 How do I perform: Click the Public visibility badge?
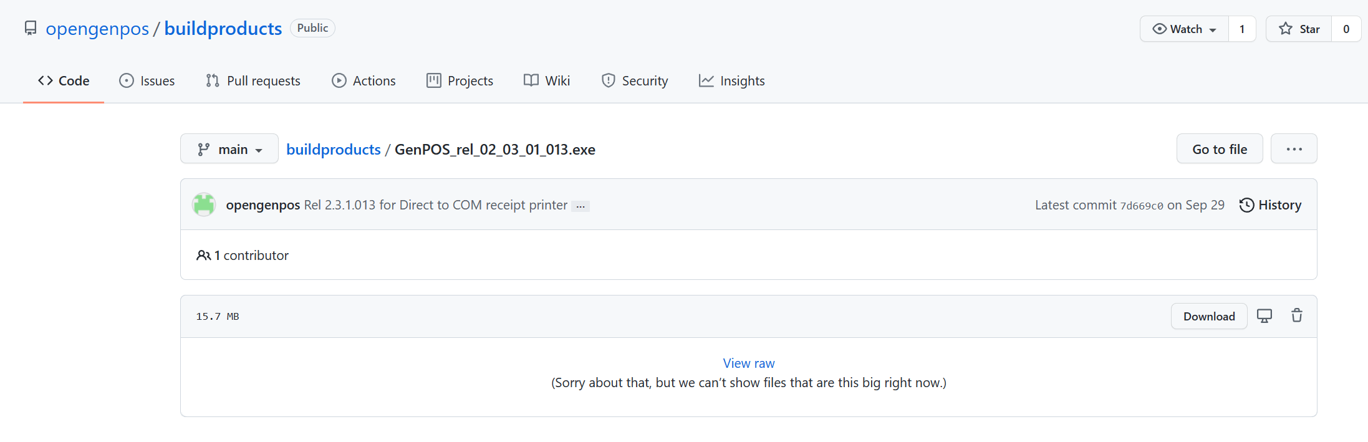pyautogui.click(x=312, y=28)
